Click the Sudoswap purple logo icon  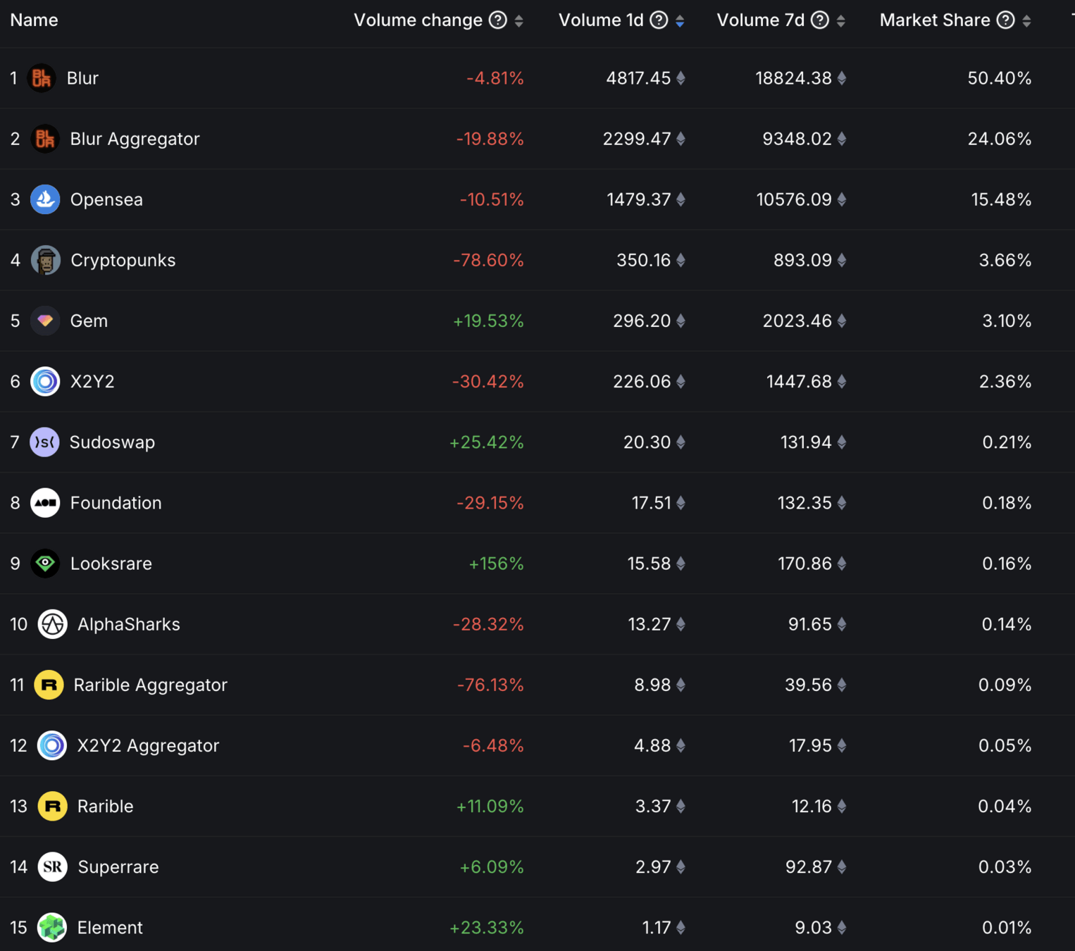tap(44, 442)
